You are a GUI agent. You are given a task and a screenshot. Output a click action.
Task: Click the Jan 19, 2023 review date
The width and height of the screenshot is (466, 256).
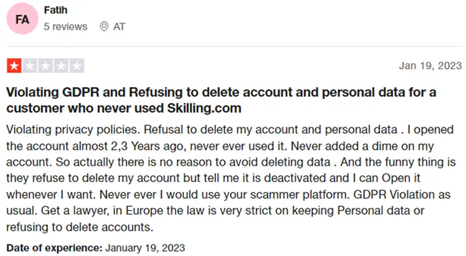click(430, 66)
